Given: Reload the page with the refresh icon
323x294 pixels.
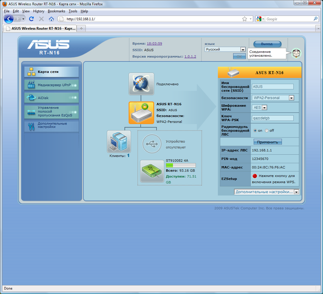Looking at the screenshot, I should (x=31, y=19).
